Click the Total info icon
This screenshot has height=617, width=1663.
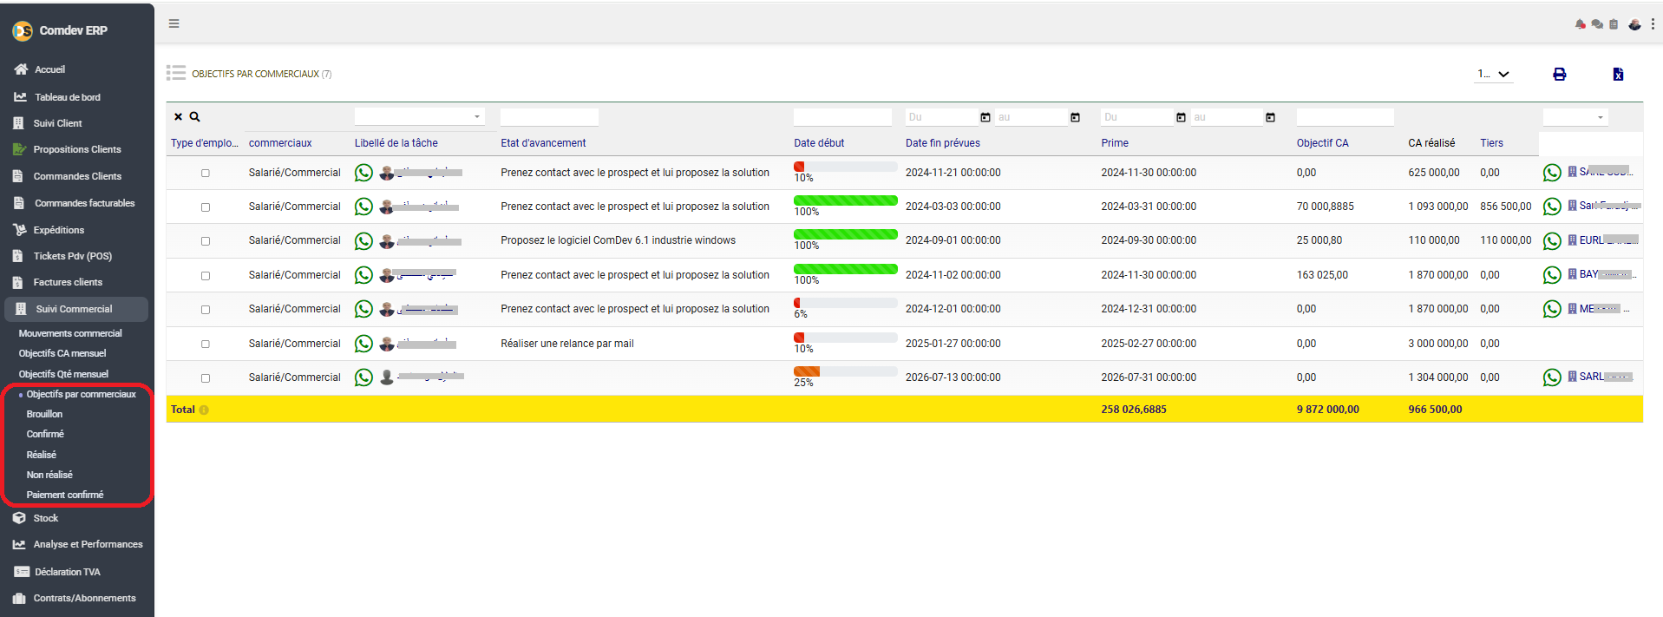coord(204,410)
